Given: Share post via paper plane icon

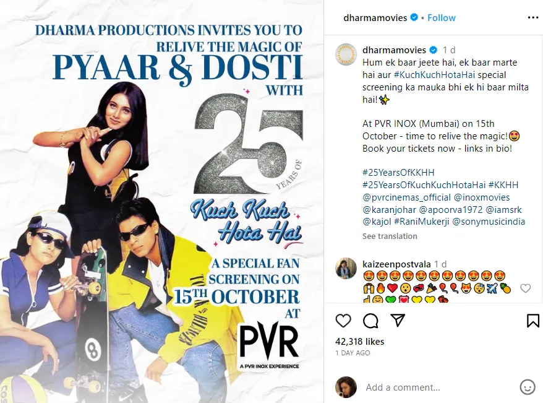Looking at the screenshot, I should pos(398,321).
